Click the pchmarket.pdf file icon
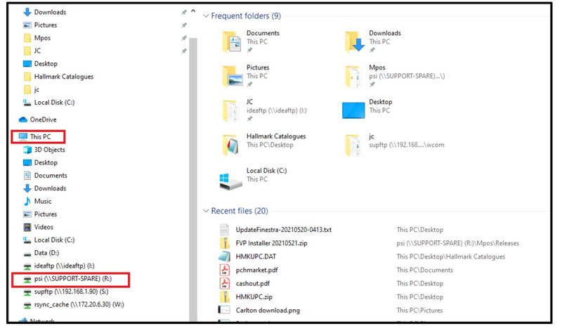562x333 pixels. click(x=224, y=270)
